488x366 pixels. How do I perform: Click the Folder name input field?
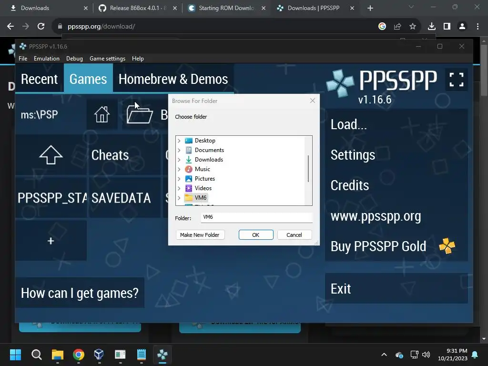256,217
